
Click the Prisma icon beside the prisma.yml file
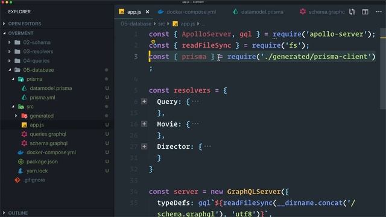tap(24, 98)
